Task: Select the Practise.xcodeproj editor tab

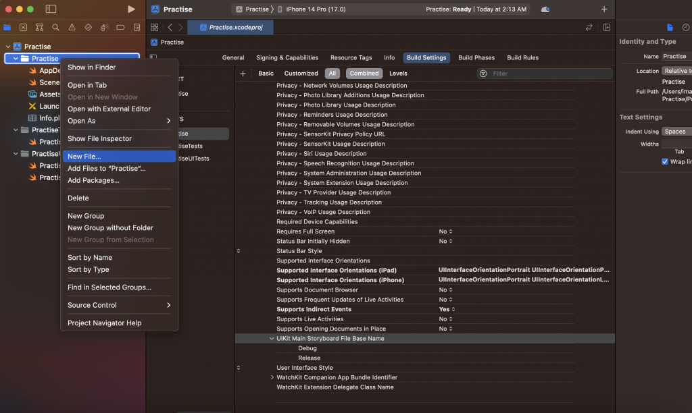Action: pos(230,27)
